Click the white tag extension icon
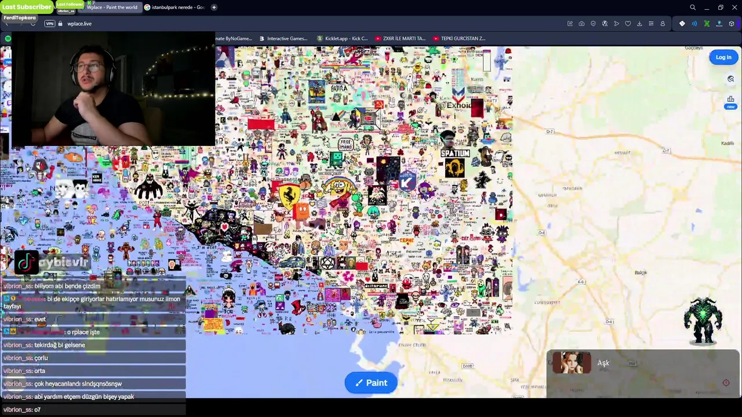 tap(682, 24)
